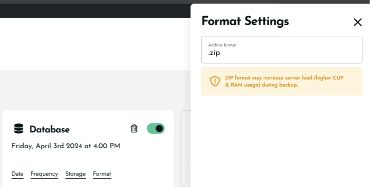370x187 pixels.
Task: Click the ZIP format warning message
Action: [284, 81]
